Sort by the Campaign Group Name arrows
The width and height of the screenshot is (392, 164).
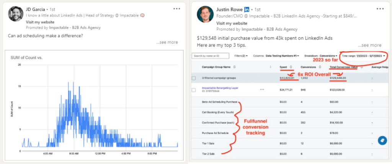(234, 67)
